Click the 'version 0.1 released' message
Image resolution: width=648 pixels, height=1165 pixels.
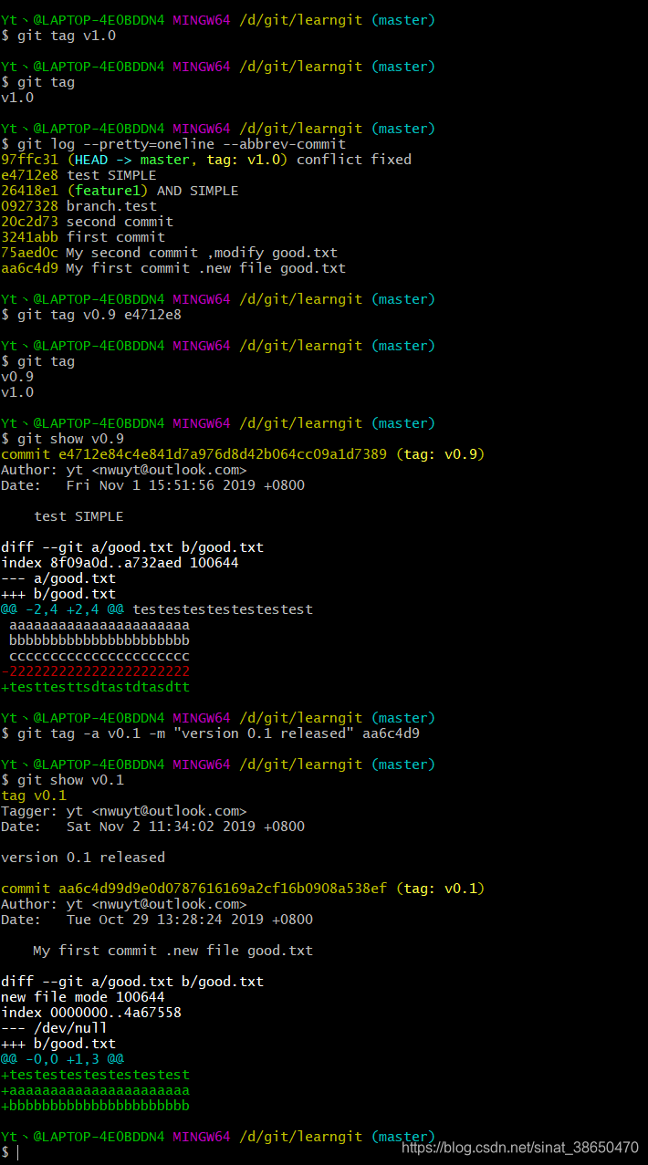click(83, 858)
